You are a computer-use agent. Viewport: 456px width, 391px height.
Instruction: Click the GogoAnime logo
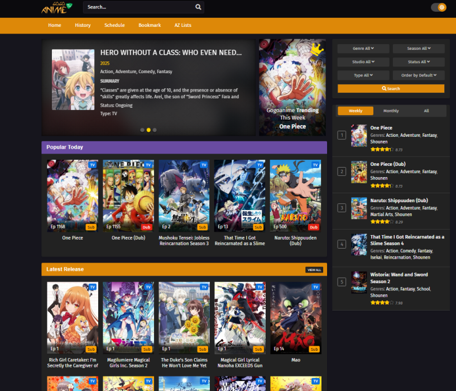(57, 8)
